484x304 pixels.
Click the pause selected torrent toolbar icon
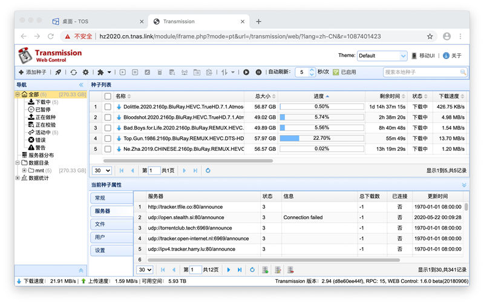135,72
